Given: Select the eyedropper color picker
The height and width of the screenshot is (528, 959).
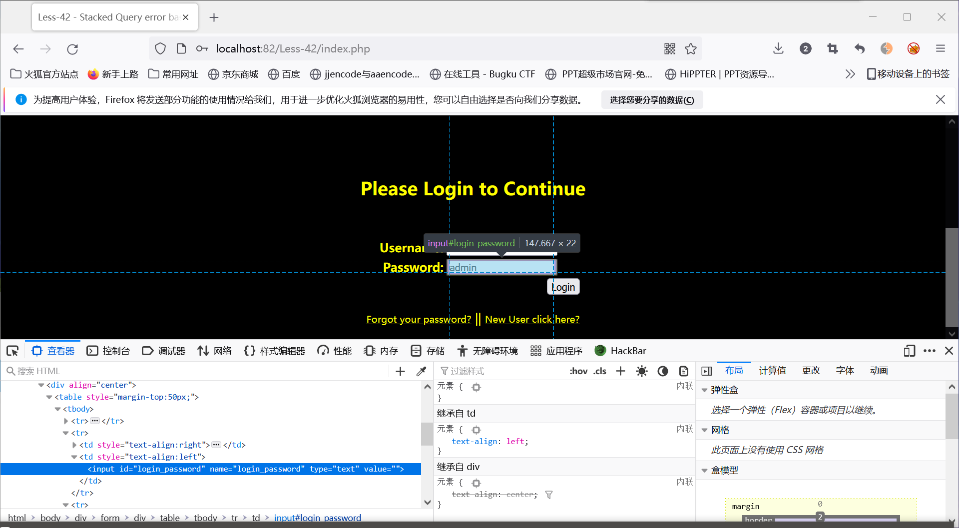Looking at the screenshot, I should [421, 371].
